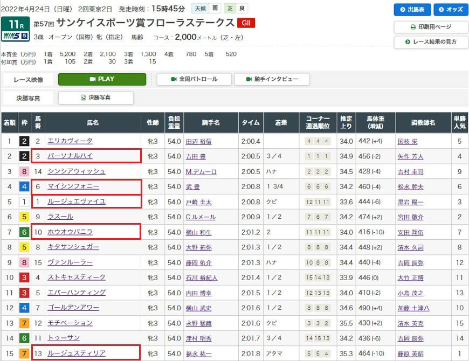This screenshot has width=469, height=361.
Task: Open horse link ルージュスティリア
Action: 76,353
